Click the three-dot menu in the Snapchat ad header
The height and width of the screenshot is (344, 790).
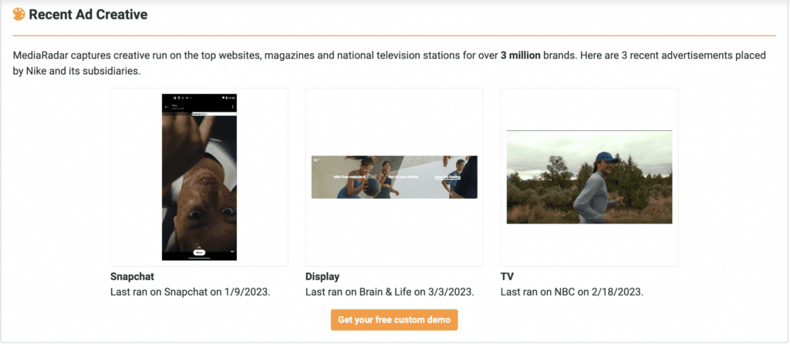coord(232,106)
